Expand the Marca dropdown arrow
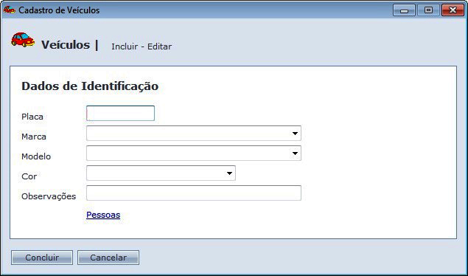The width and height of the screenshot is (468, 276). [x=295, y=134]
